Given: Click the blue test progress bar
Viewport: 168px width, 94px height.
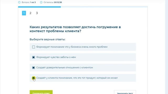Looking at the screenshot, I should [39, 7].
